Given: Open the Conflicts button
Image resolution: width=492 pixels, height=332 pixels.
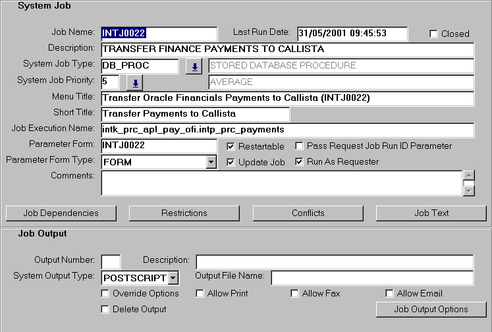Looking at the screenshot, I should coord(308,213).
